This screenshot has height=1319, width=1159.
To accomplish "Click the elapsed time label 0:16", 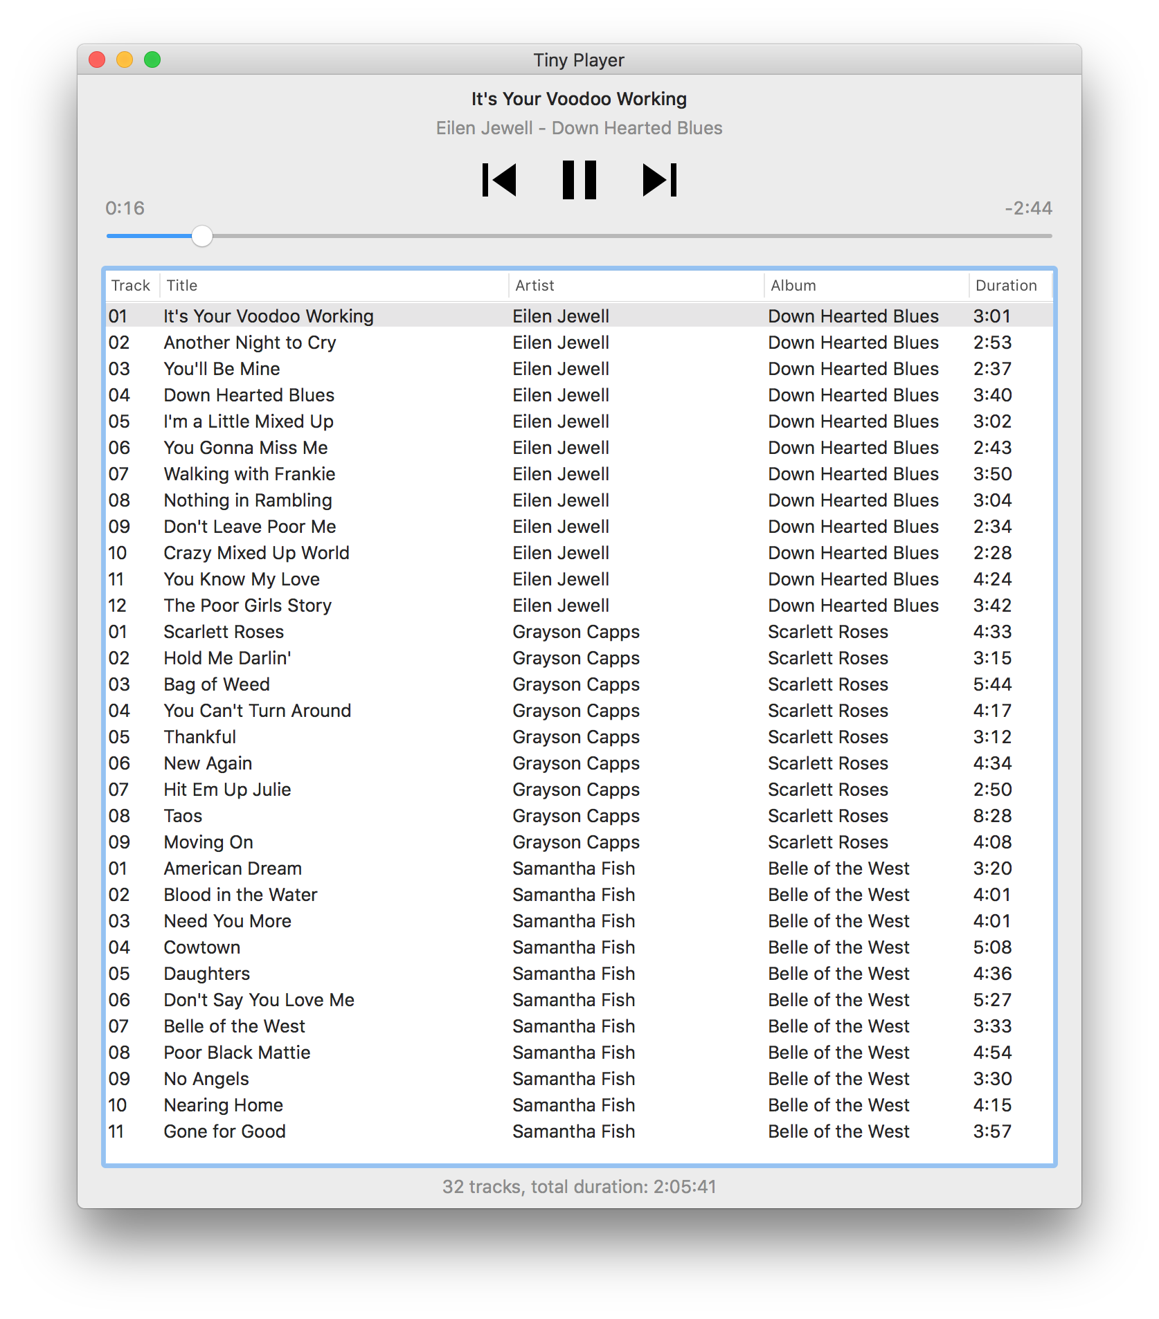I will coord(125,208).
